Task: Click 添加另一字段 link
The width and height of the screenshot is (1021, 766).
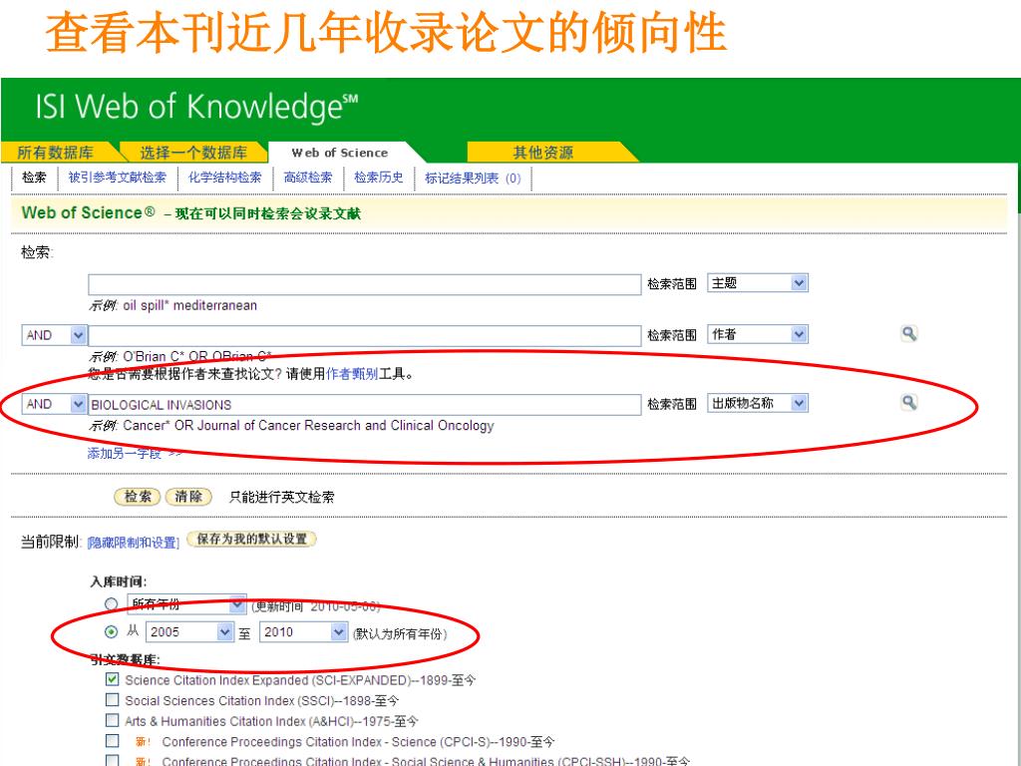Action: [135, 454]
